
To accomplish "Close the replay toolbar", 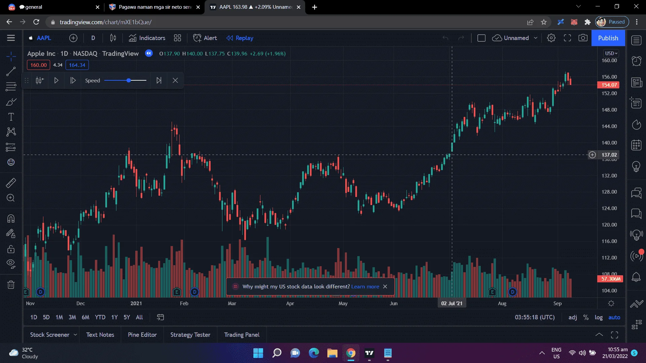I will [175, 81].
